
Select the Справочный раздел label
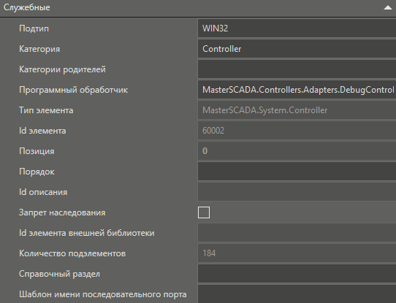pyautogui.click(x=59, y=274)
